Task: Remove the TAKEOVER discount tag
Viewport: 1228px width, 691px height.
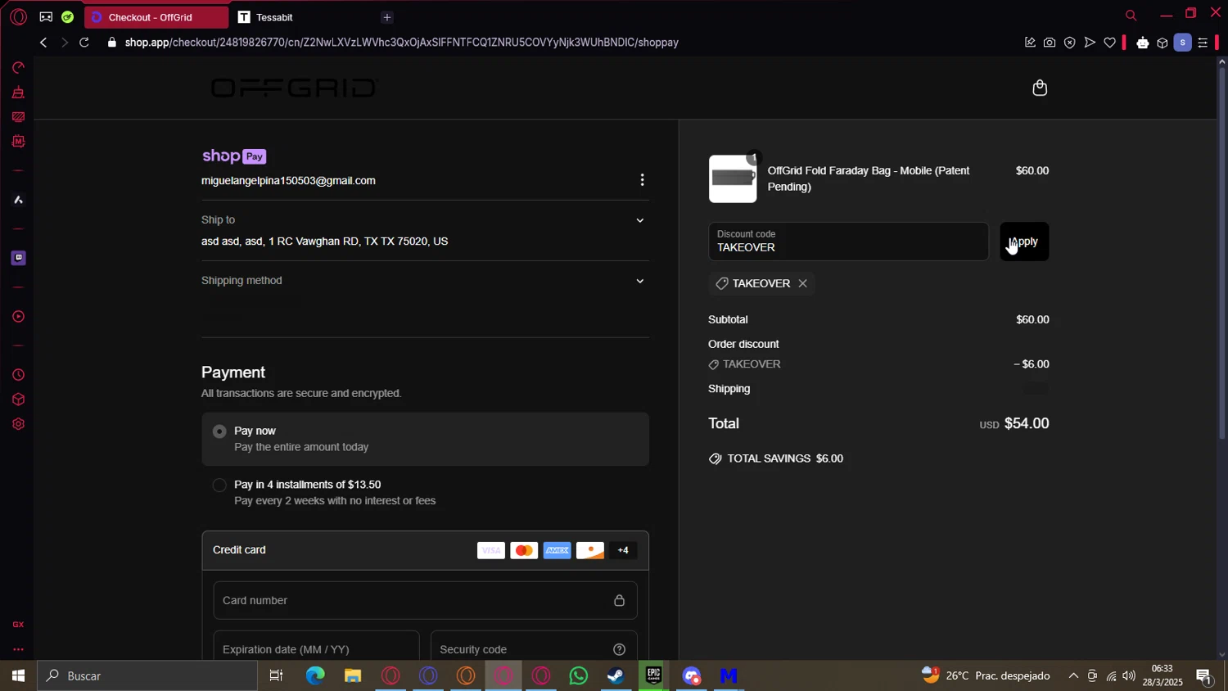Action: pyautogui.click(x=802, y=283)
